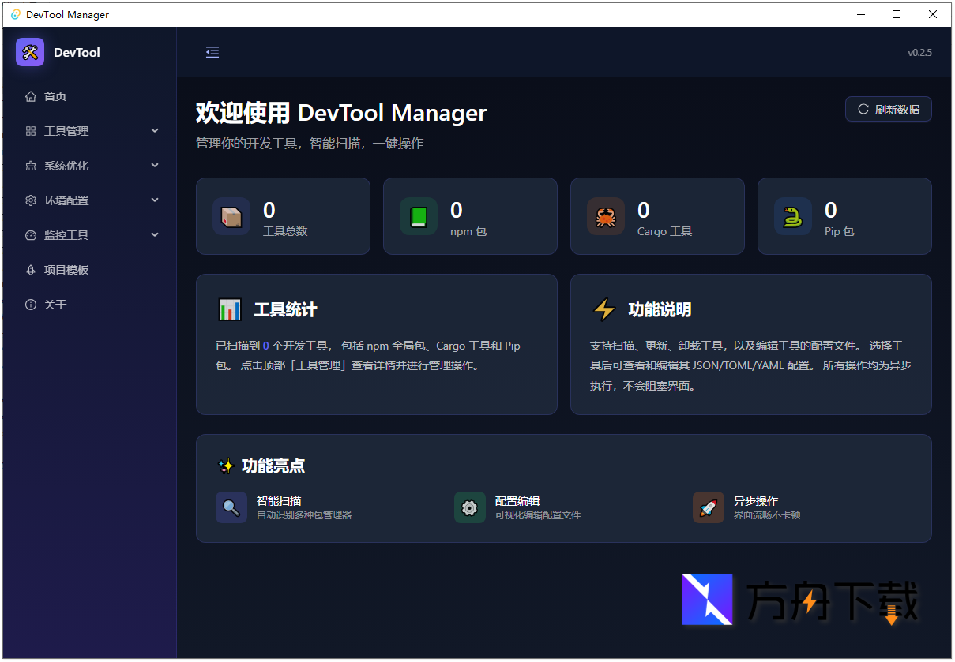Click the 刷新数据 button
955x662 pixels.
coord(888,110)
